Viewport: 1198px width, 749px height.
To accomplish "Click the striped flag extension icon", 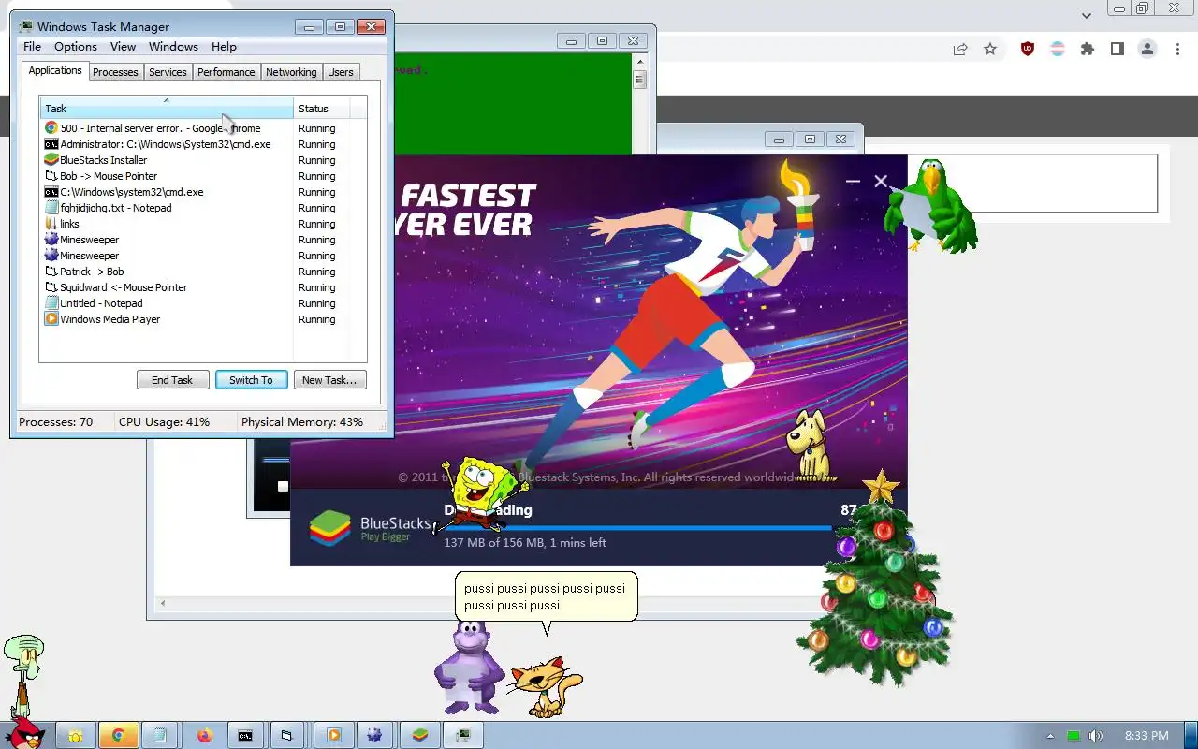I will (1058, 49).
